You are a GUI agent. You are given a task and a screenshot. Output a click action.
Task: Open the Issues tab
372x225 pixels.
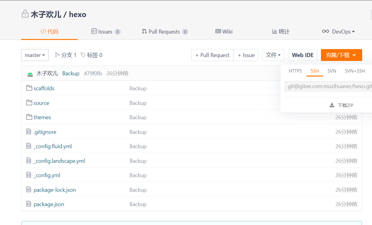point(106,31)
